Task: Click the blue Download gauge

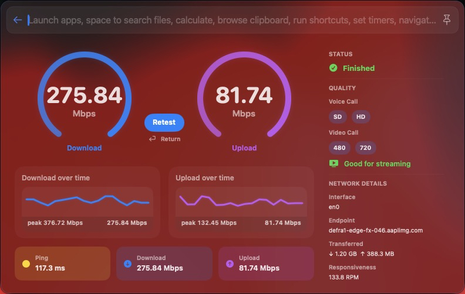Action: [x=85, y=95]
